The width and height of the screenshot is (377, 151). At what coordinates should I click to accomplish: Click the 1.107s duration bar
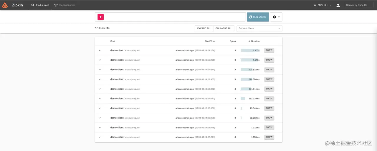250,50
